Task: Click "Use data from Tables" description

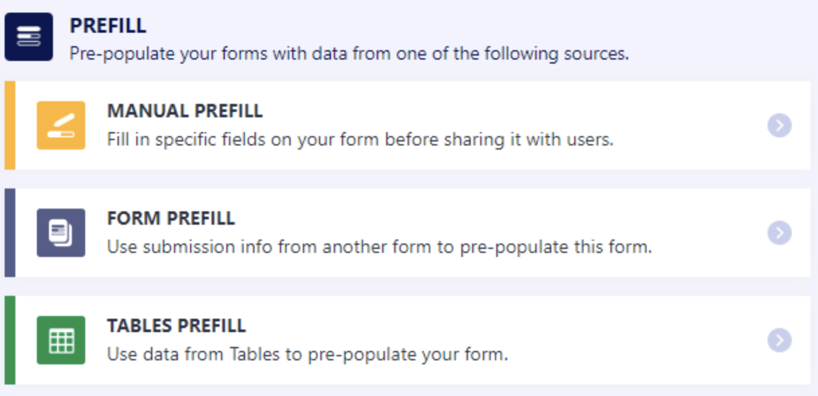Action: 307,354
